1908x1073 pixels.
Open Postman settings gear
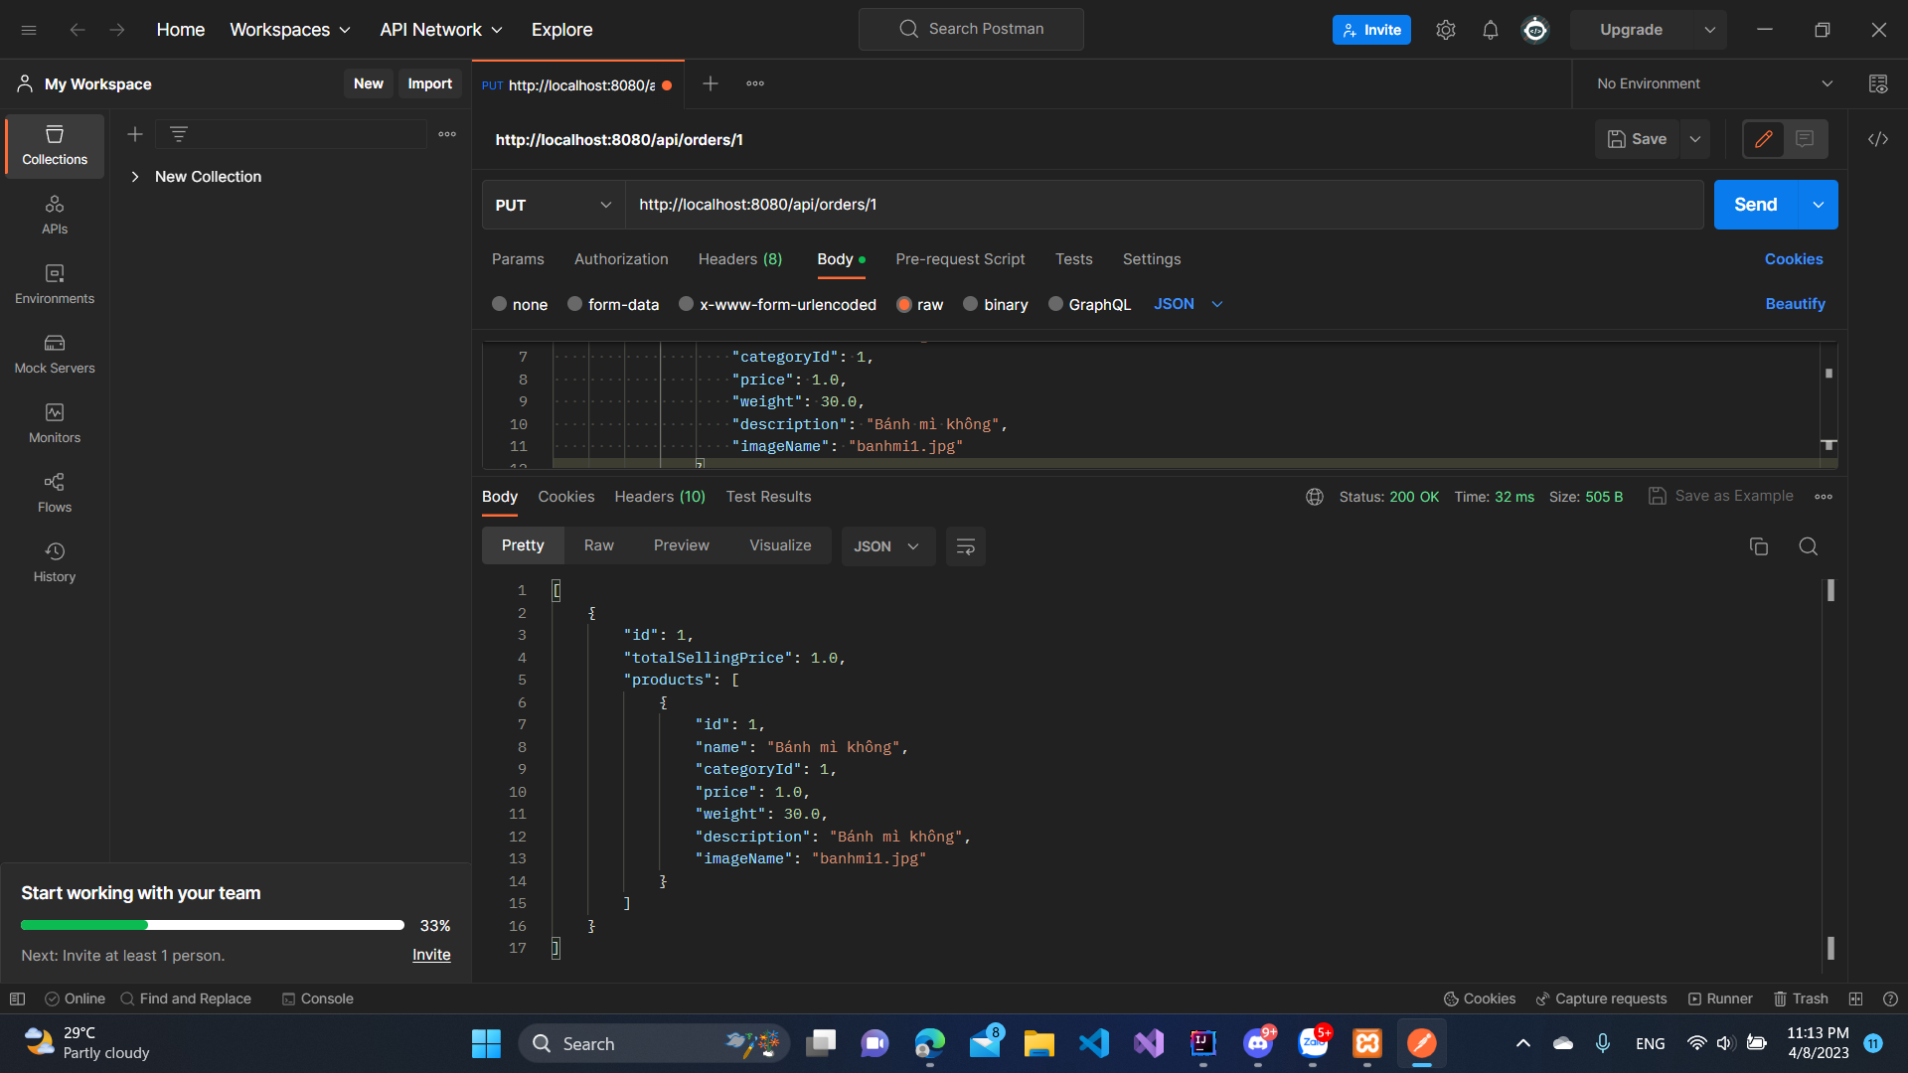click(1445, 29)
